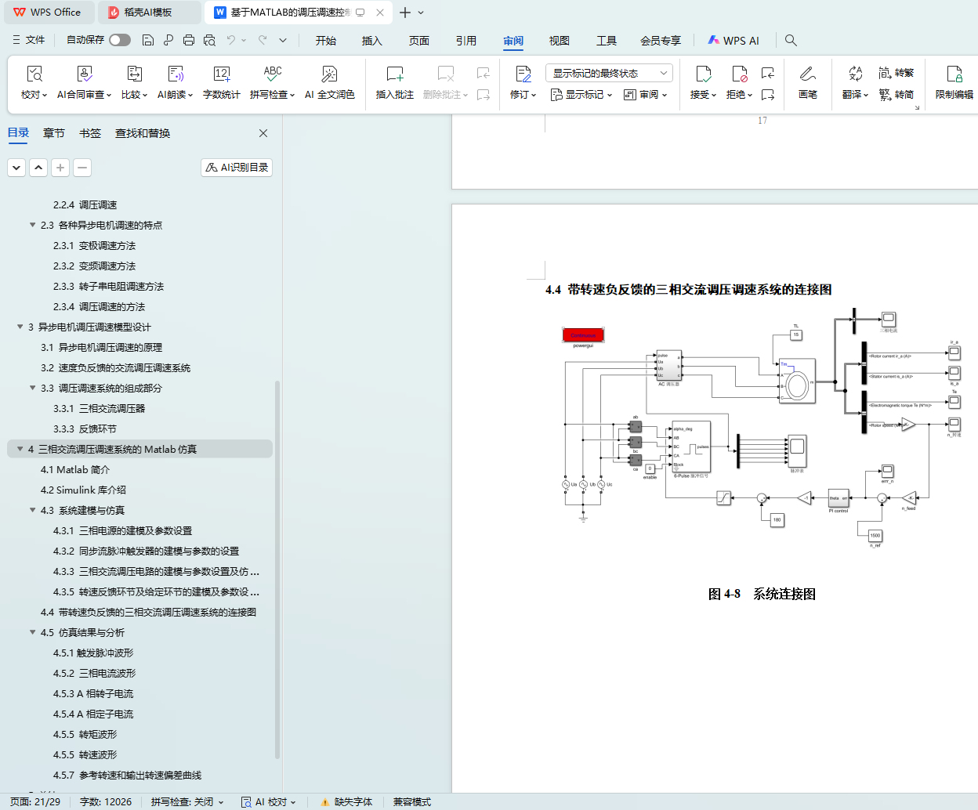Close the navigation pane with X
978x810 pixels.
point(263,133)
